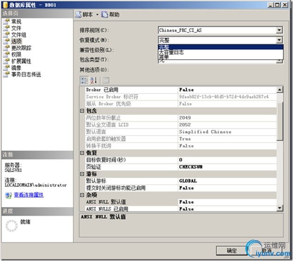Image resolution: width=293 pixels, height=261 pixels.
Task: Collapse the 游标 category
Action: click(x=82, y=174)
